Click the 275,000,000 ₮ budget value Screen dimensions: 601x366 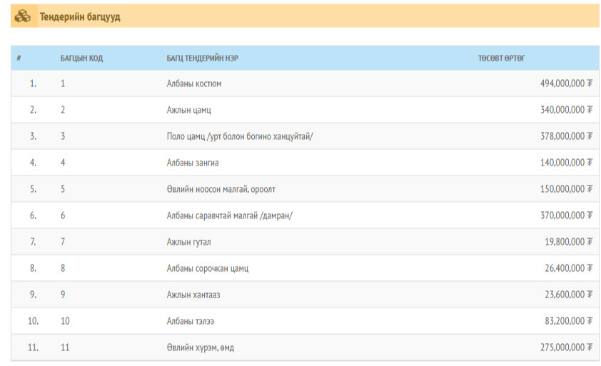point(567,347)
